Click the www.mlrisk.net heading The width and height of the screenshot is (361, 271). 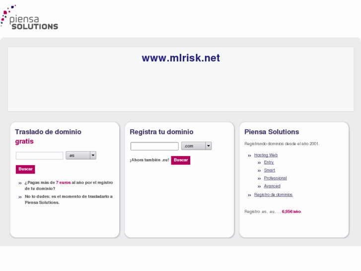[181, 58]
